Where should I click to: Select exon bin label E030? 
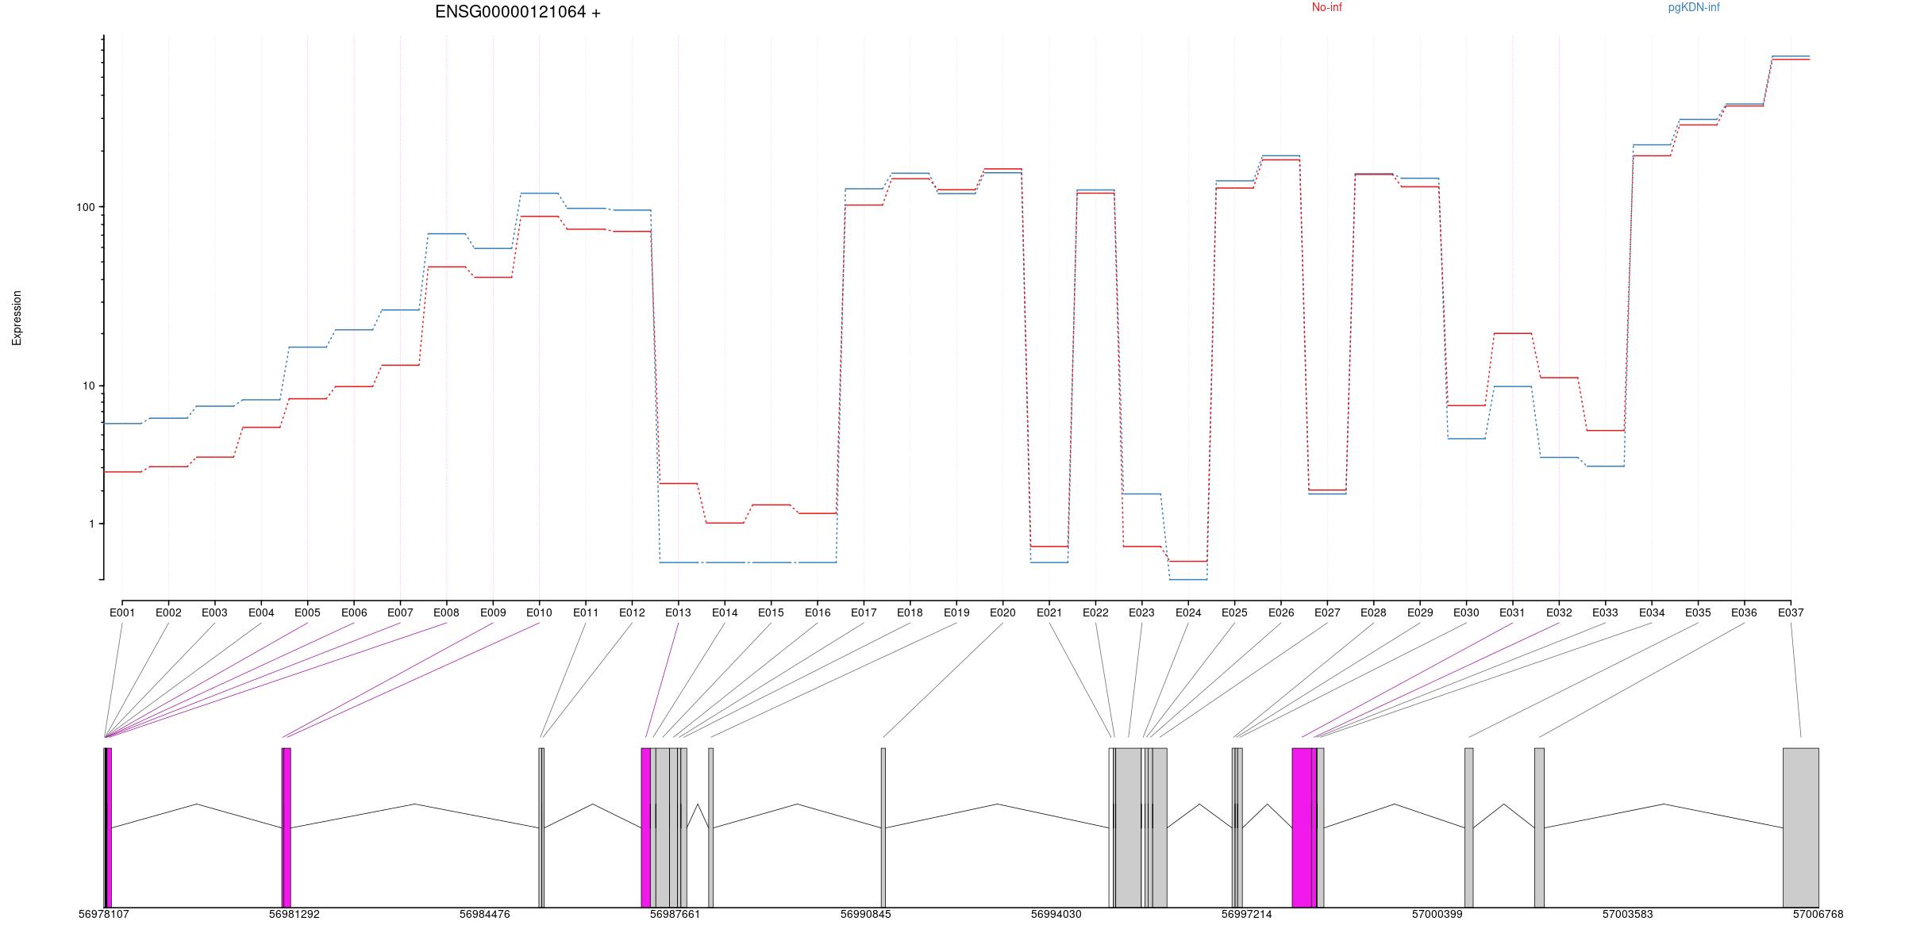tap(1466, 612)
